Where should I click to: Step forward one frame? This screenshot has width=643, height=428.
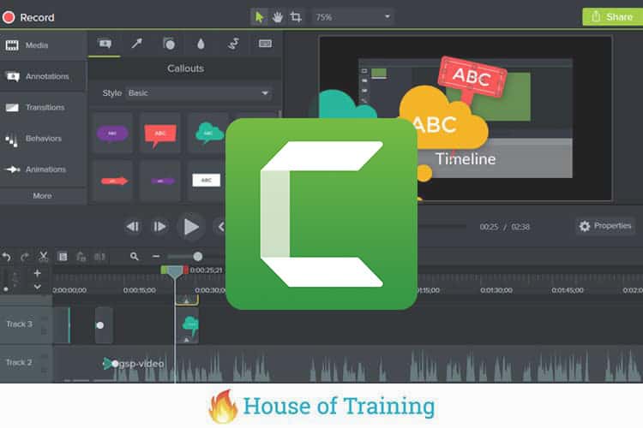click(159, 227)
